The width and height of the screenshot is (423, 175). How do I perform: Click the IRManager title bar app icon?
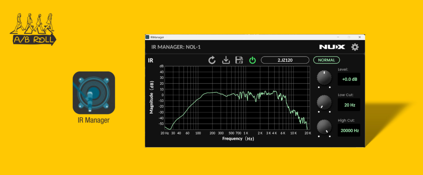point(148,37)
